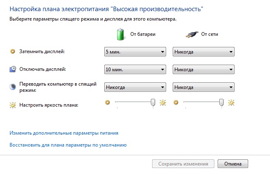The width and height of the screenshot is (270, 175).
Task: Open dim display dropdown showing 5 мин.
Action: [x=135, y=52]
